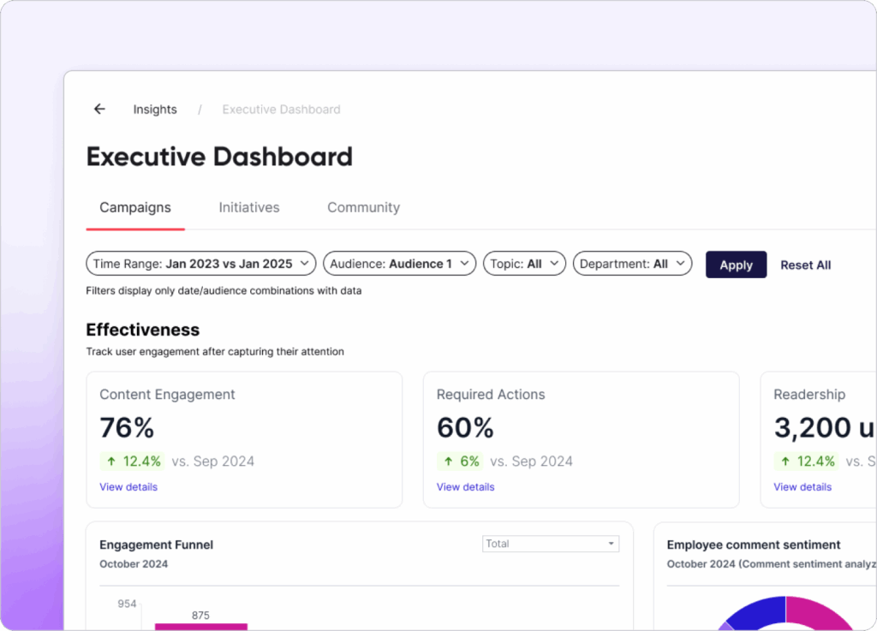Click the back arrow near Insights breadcrumb

click(x=99, y=109)
